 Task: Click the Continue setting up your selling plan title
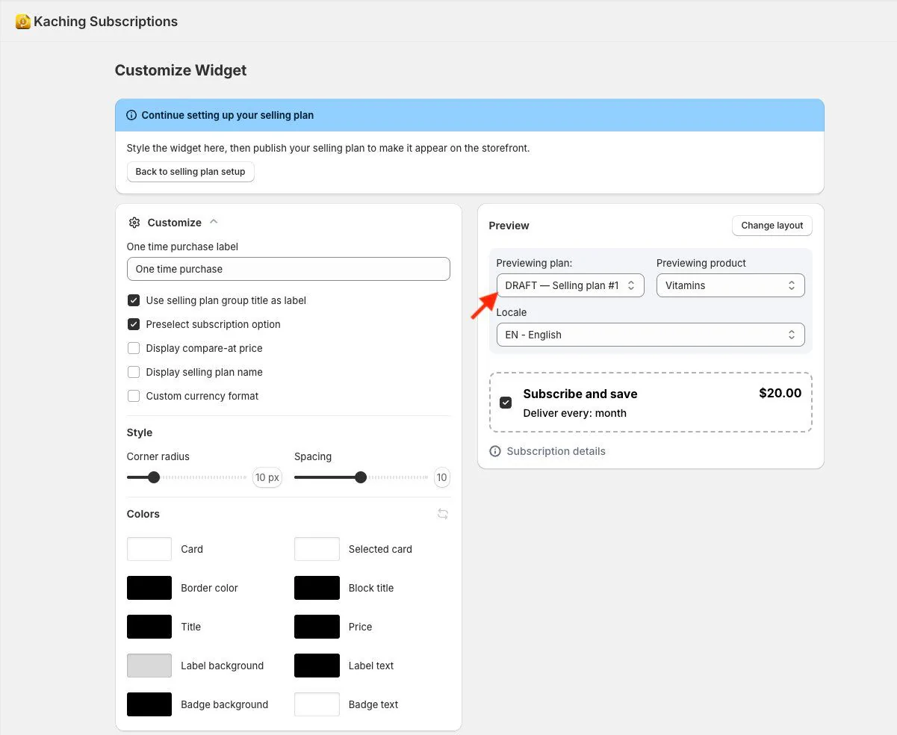pyautogui.click(x=228, y=116)
